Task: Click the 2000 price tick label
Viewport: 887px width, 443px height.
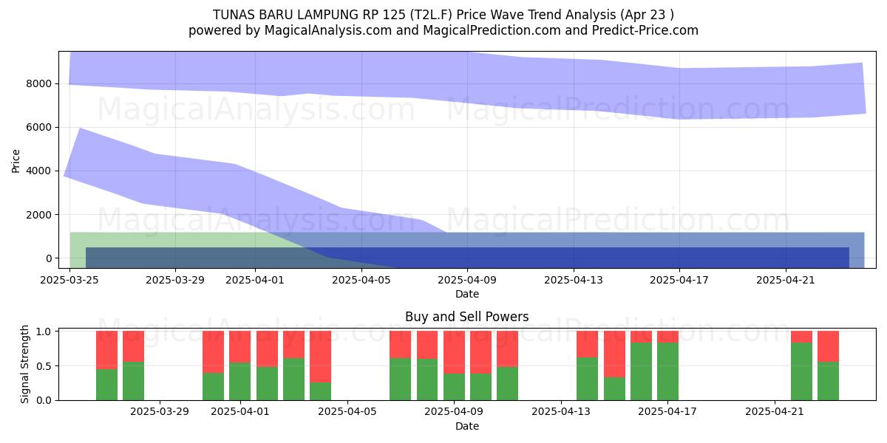Action: pos(38,214)
